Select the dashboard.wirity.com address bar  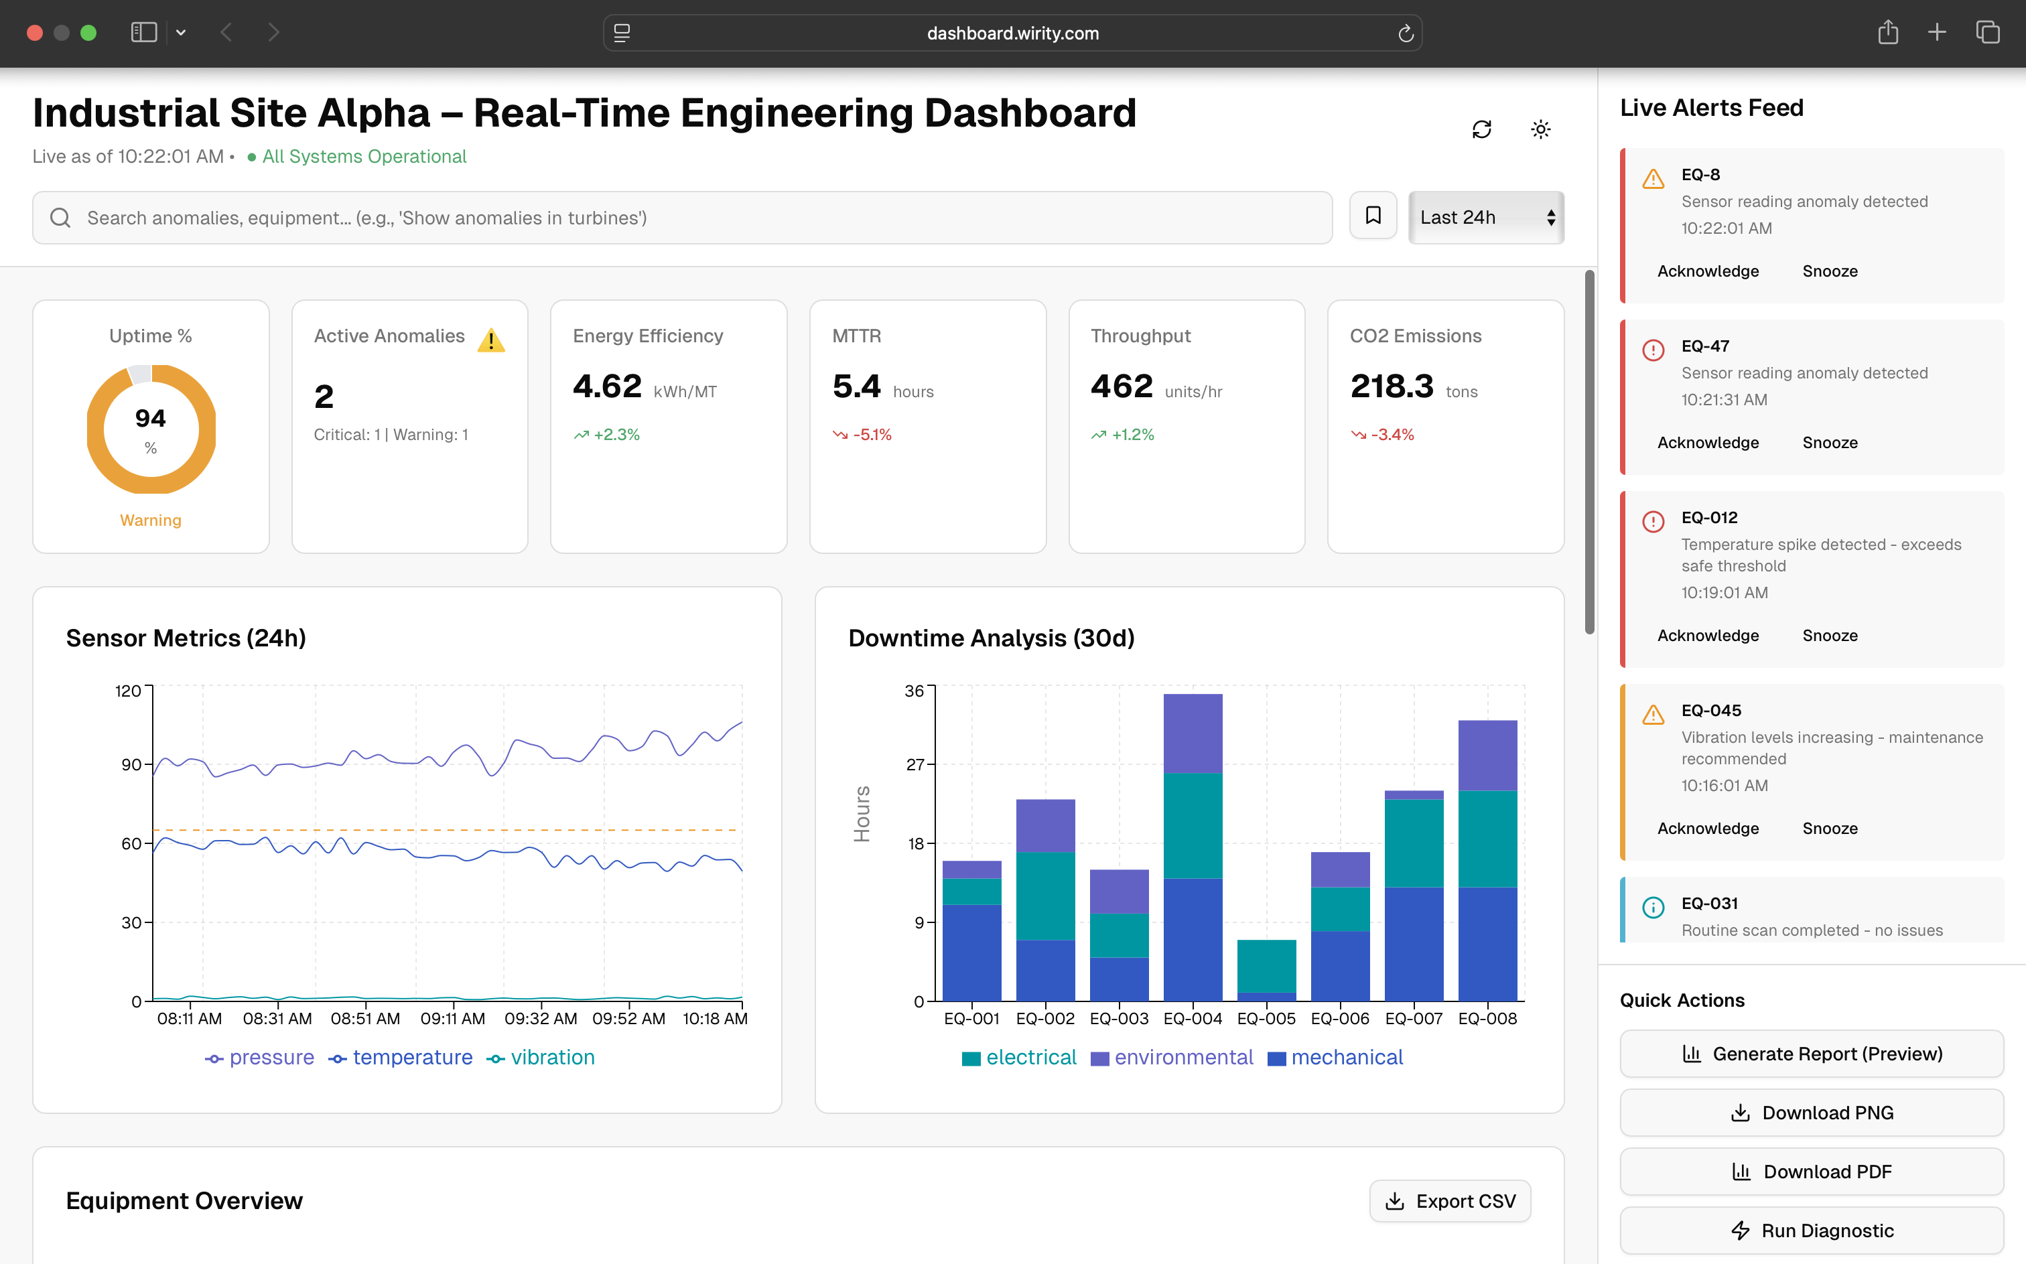coord(1012,33)
